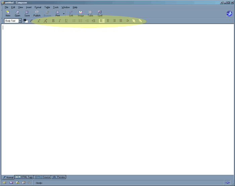Open the Body Text paragraph dropdown

point(20,21)
